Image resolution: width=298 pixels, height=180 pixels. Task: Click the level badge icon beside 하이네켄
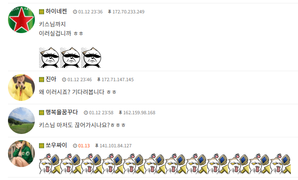point(42,12)
